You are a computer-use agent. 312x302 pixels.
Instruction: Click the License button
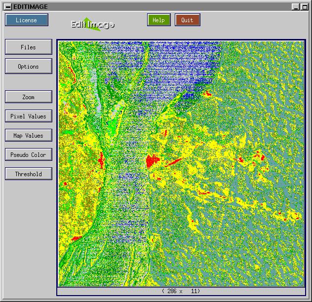[x=27, y=20]
